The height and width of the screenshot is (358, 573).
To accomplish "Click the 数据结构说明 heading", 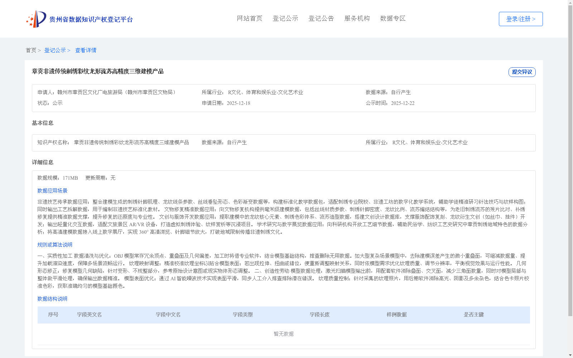I will [x=52, y=299].
